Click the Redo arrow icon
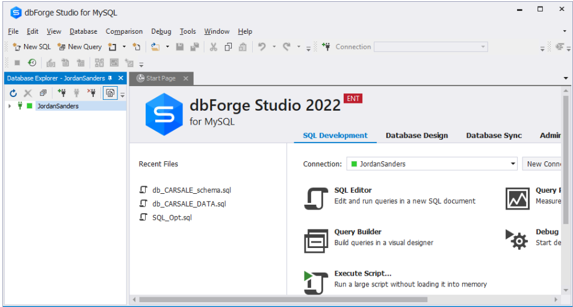This screenshot has width=573, height=307. pyautogui.click(x=286, y=47)
